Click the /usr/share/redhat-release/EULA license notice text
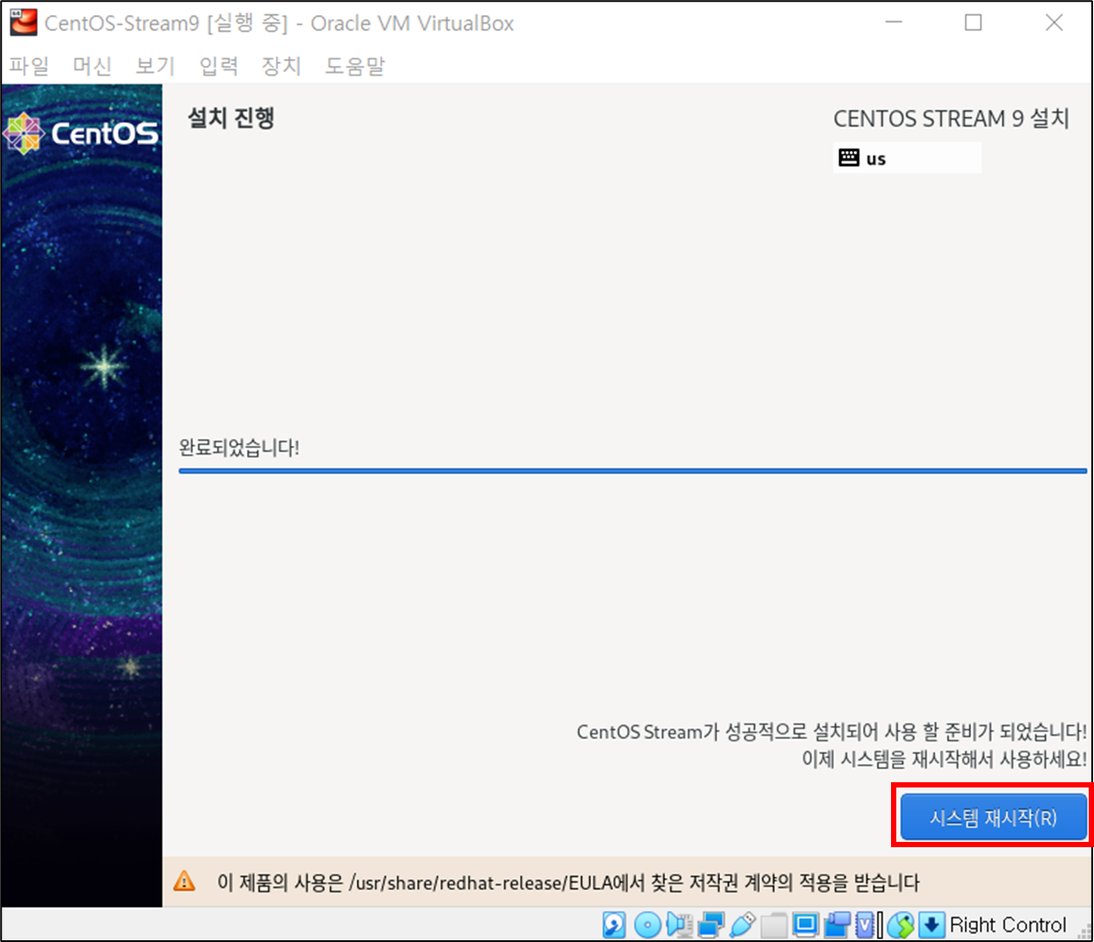The height and width of the screenshot is (942, 1094). click(569, 882)
